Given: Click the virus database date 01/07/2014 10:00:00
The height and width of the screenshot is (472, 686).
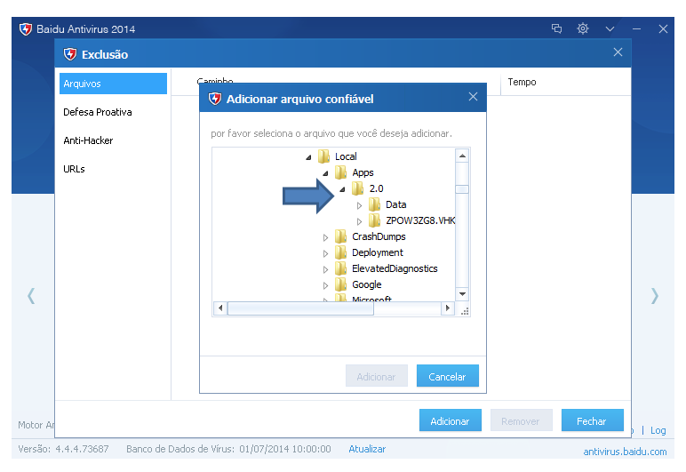Looking at the screenshot, I should click(x=285, y=449).
